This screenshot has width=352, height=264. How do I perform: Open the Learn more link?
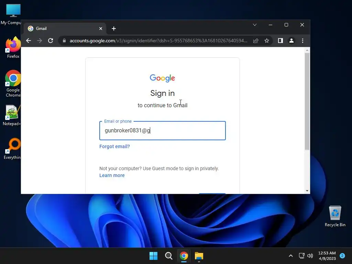[x=112, y=175]
